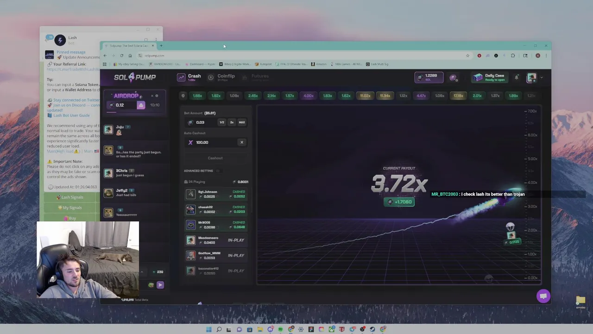Open Pinned message in Lash chat
The height and width of the screenshot is (334, 593).
tap(71, 52)
